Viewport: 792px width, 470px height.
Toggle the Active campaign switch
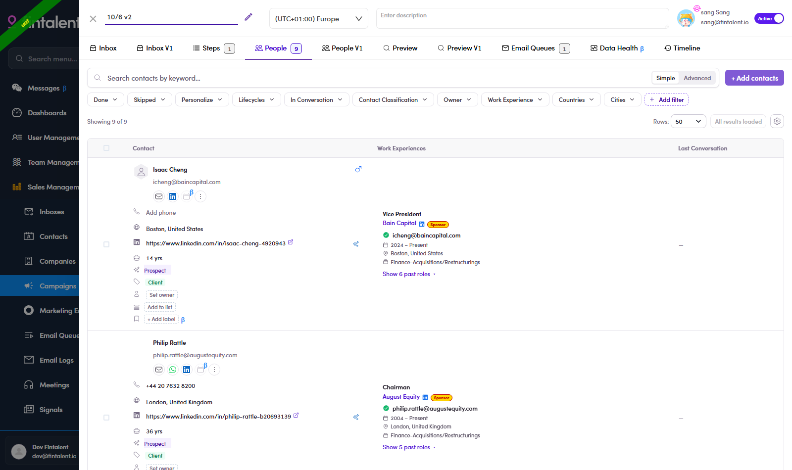[769, 18]
